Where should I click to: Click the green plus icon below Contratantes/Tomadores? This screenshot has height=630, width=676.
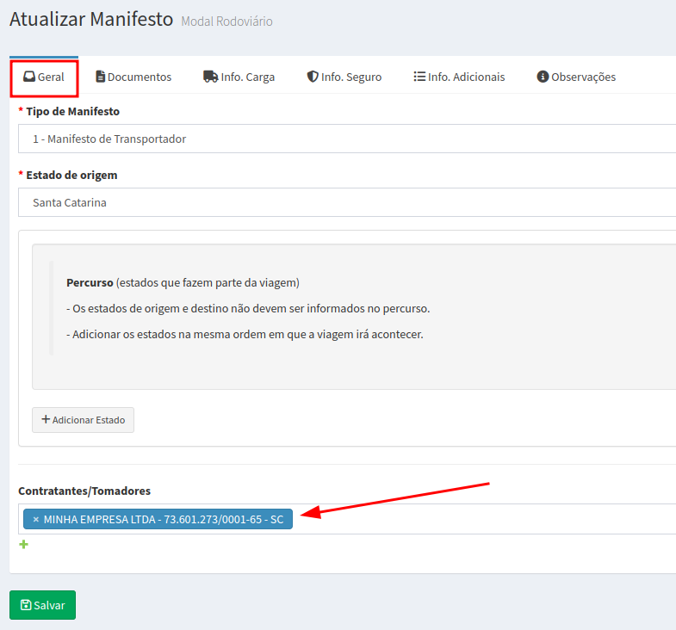click(x=24, y=545)
